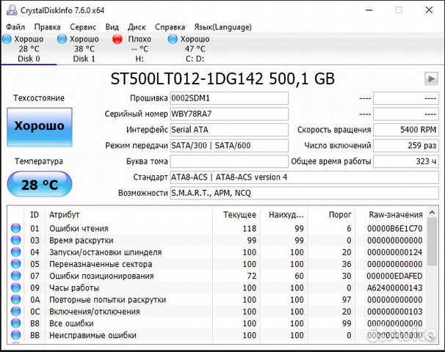Click the Хорошо health status button
This screenshot has height=352, width=445.
pos(40,127)
